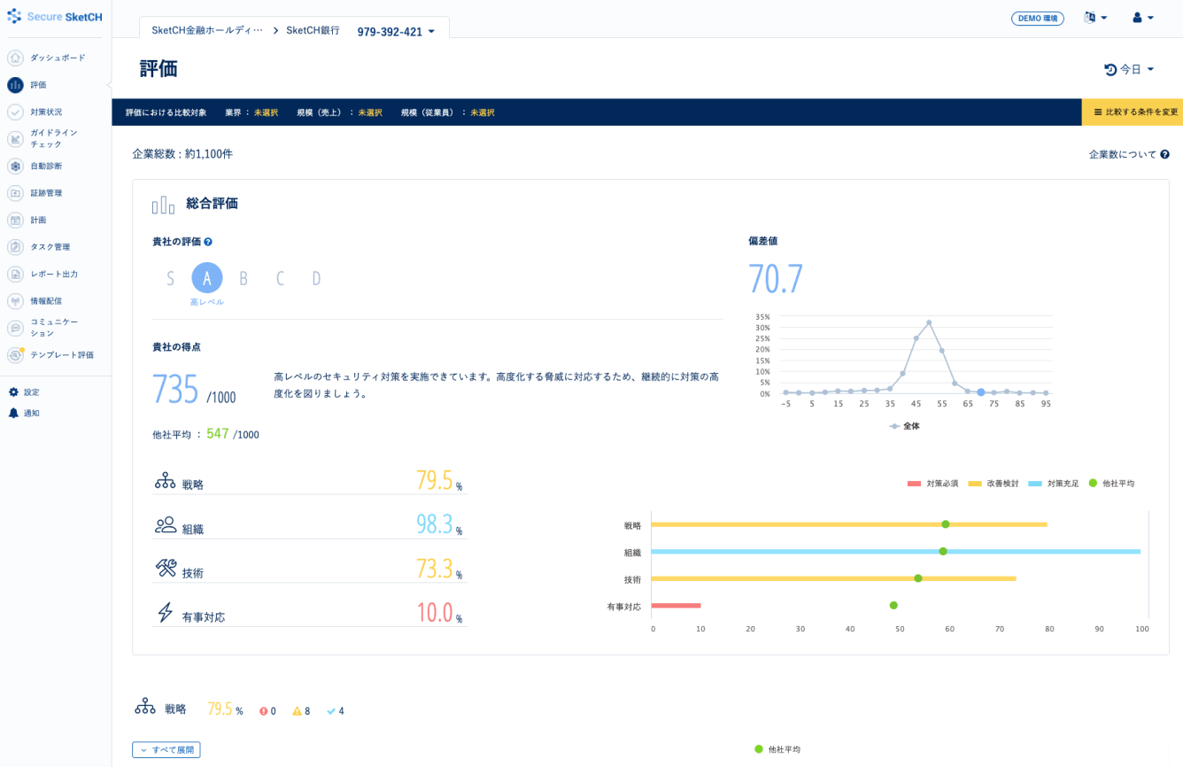
Task: Click the 対策状況 checkmark icon
Action: point(15,112)
